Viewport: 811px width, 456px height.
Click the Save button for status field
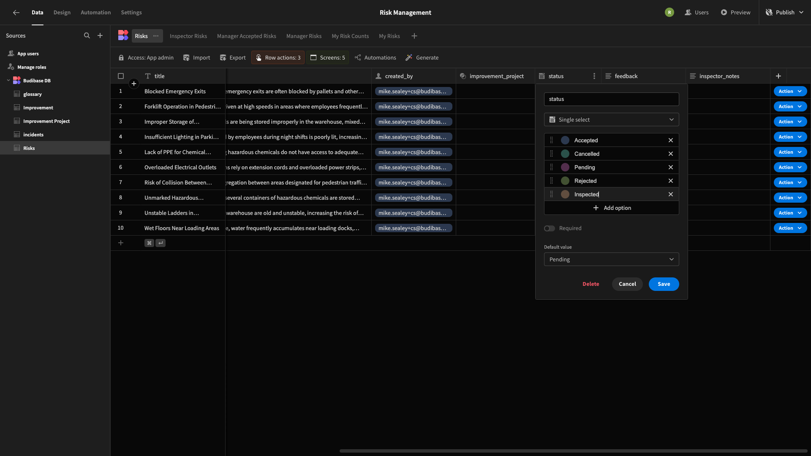pos(664,284)
